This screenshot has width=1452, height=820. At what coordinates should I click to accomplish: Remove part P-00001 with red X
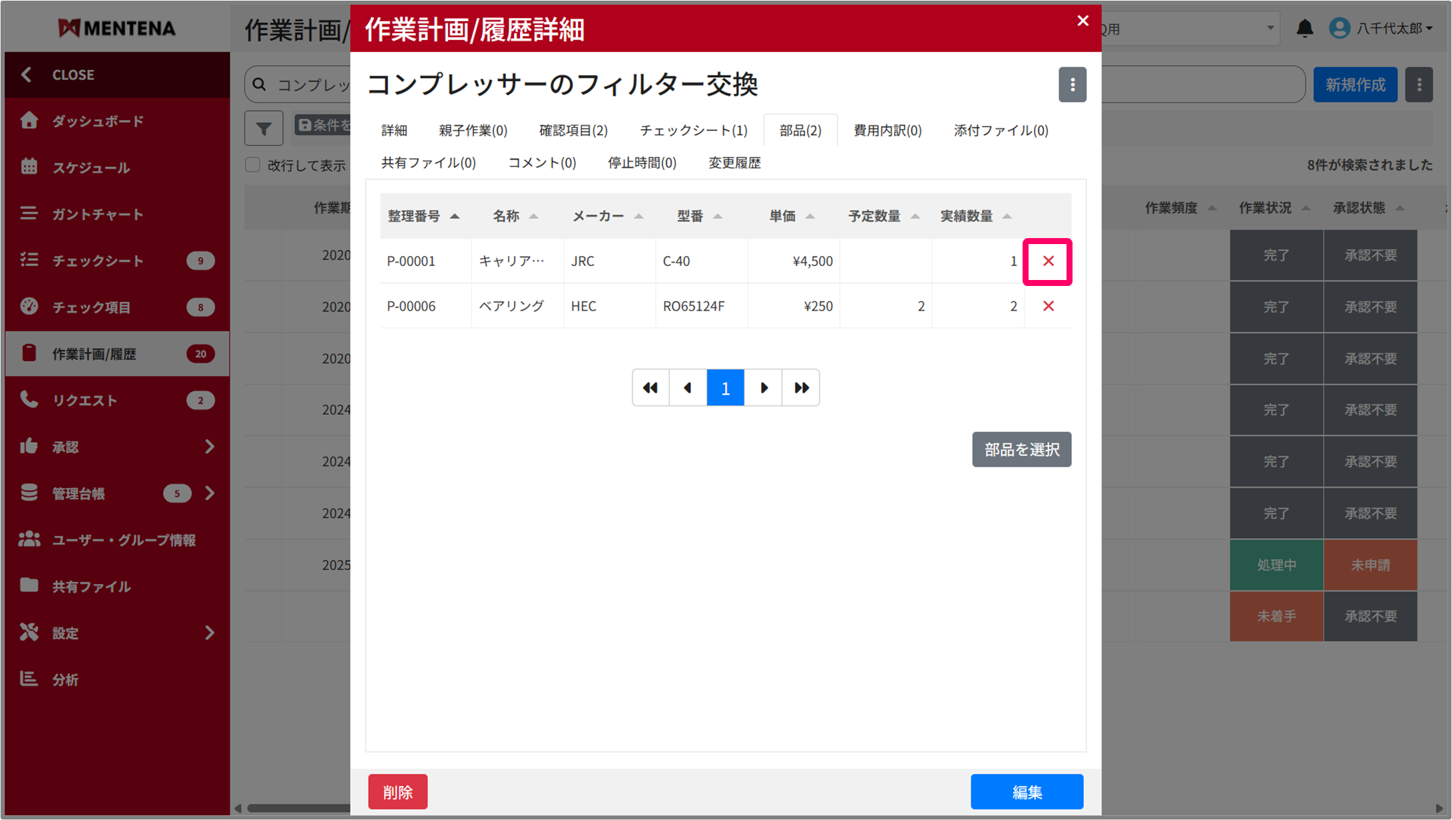(x=1048, y=261)
